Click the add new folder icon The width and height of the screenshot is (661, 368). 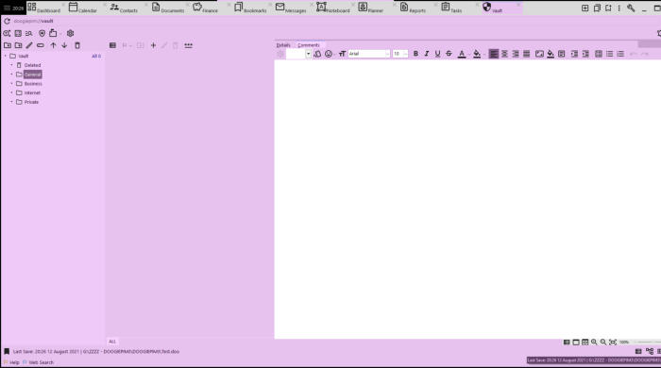coord(8,45)
